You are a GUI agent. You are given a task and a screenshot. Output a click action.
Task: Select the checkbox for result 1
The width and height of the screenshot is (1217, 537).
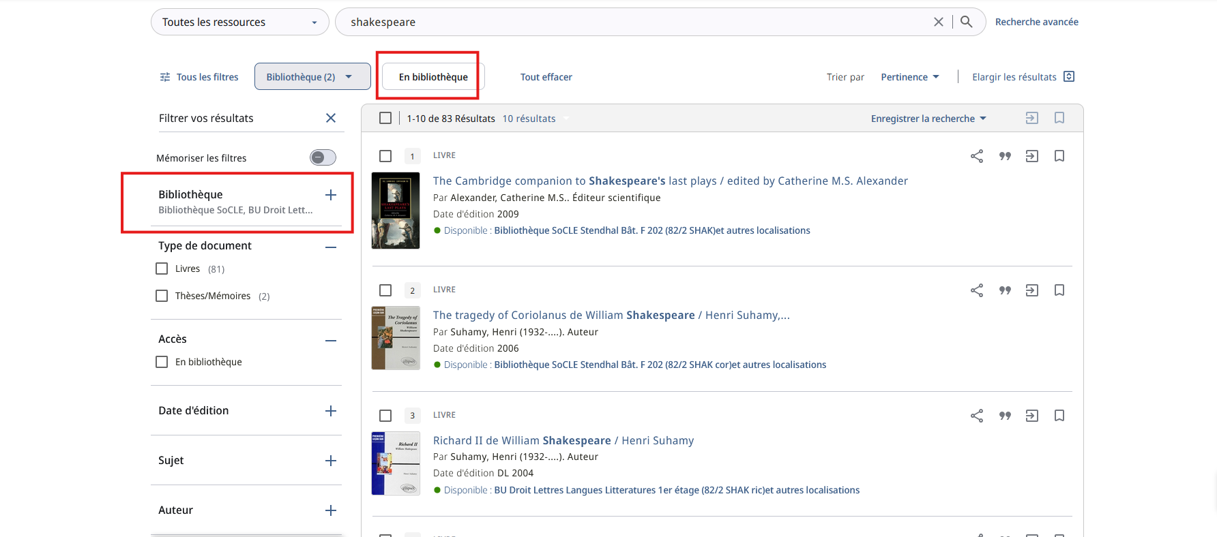click(385, 156)
